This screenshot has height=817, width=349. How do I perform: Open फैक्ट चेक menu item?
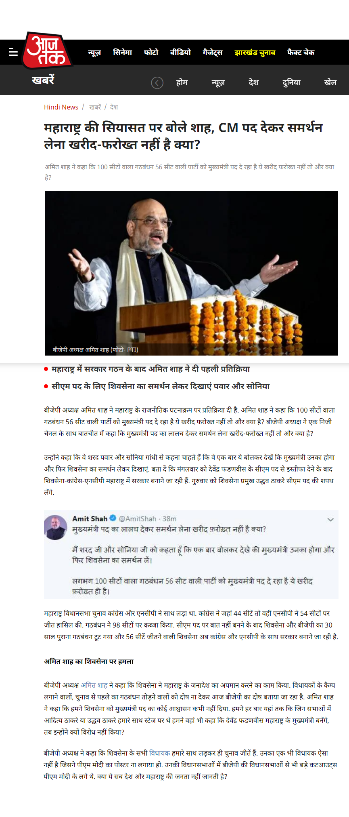301,53
